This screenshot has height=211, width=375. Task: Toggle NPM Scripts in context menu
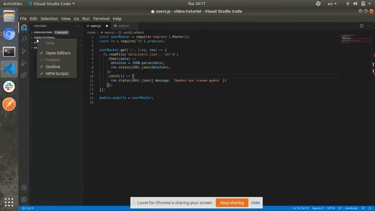(x=57, y=74)
